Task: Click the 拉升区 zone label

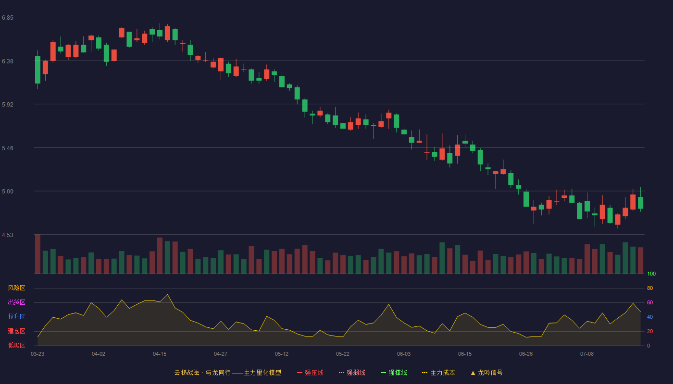Action: click(16, 317)
